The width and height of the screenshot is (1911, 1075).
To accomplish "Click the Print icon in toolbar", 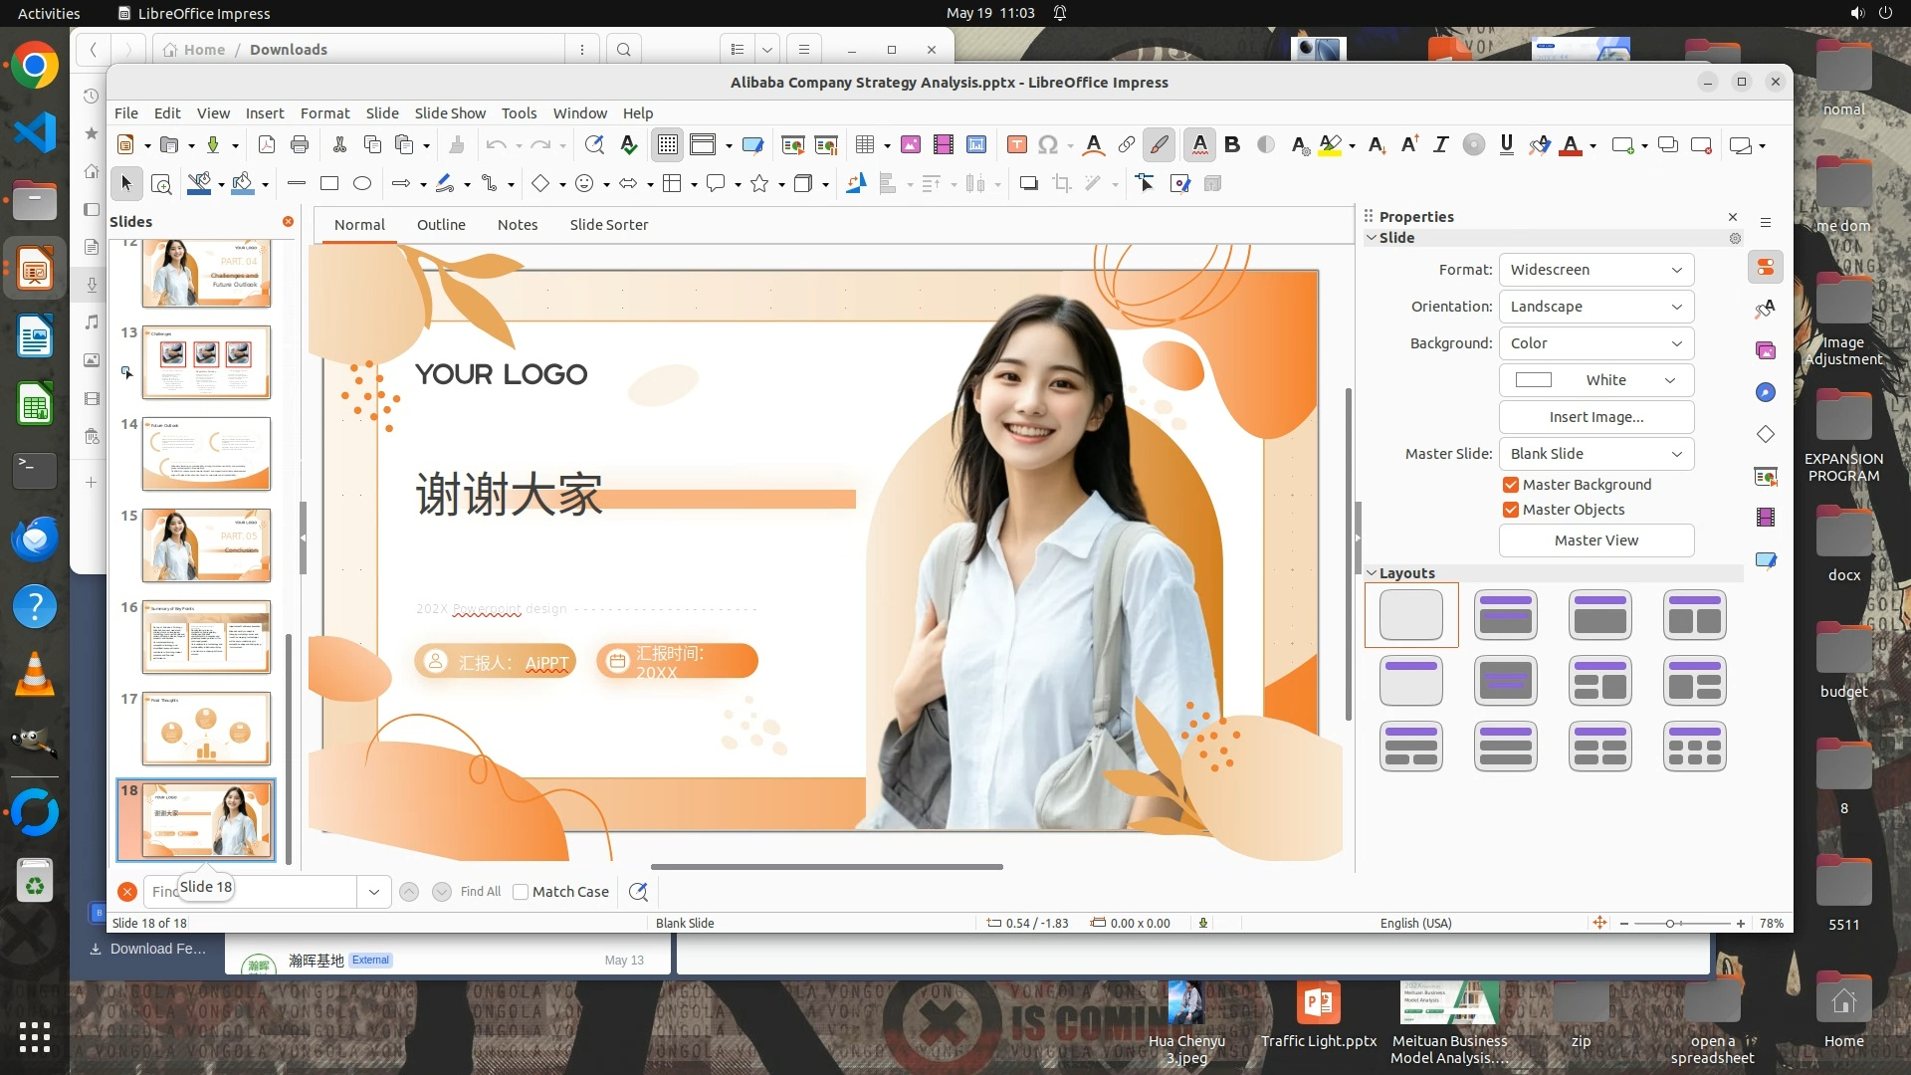I will (300, 145).
